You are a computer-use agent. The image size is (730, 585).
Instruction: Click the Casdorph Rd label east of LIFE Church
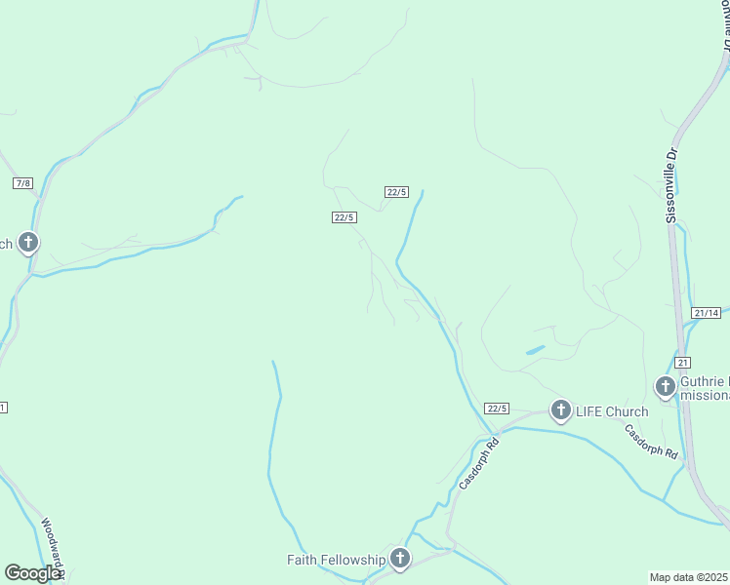point(651,442)
